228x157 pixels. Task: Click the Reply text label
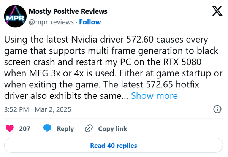(65, 129)
